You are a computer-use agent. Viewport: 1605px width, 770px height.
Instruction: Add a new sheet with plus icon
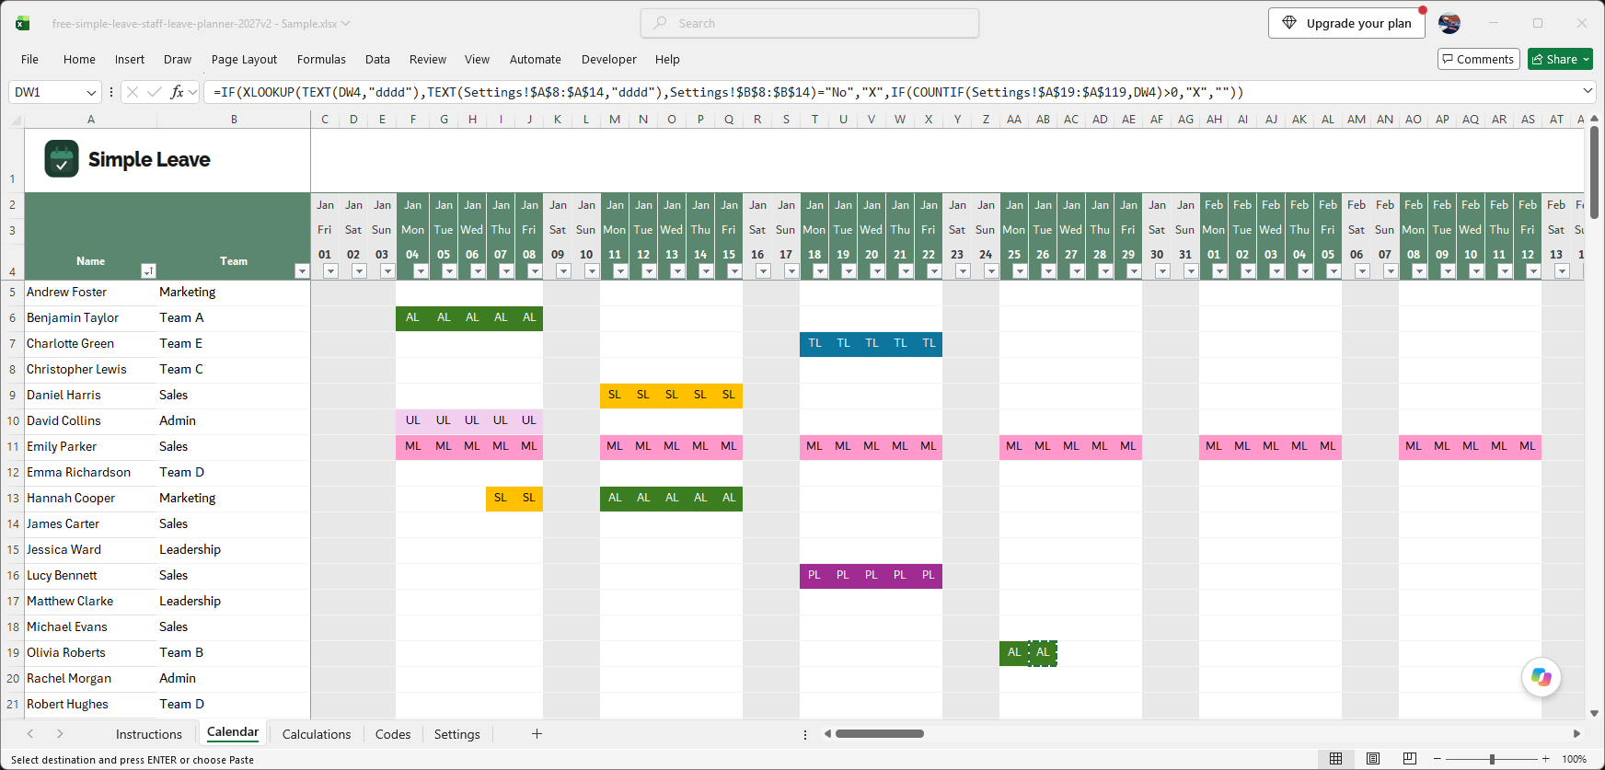537,734
